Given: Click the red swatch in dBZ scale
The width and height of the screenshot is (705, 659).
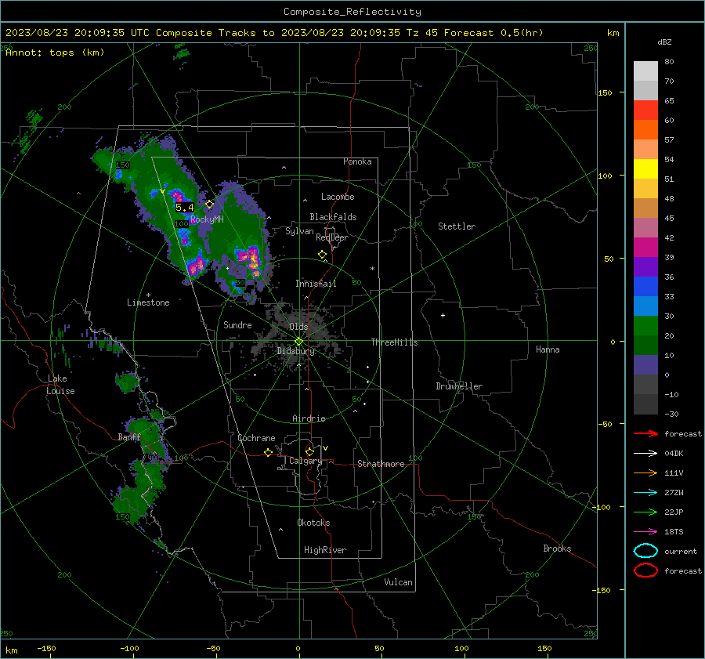Looking at the screenshot, I should pos(645,110).
